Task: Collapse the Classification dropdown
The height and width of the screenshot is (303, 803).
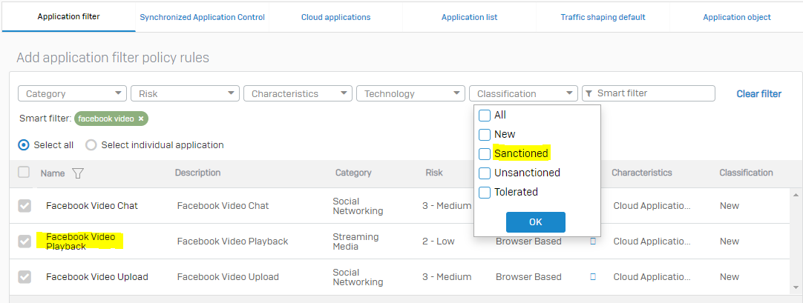Action: point(523,93)
